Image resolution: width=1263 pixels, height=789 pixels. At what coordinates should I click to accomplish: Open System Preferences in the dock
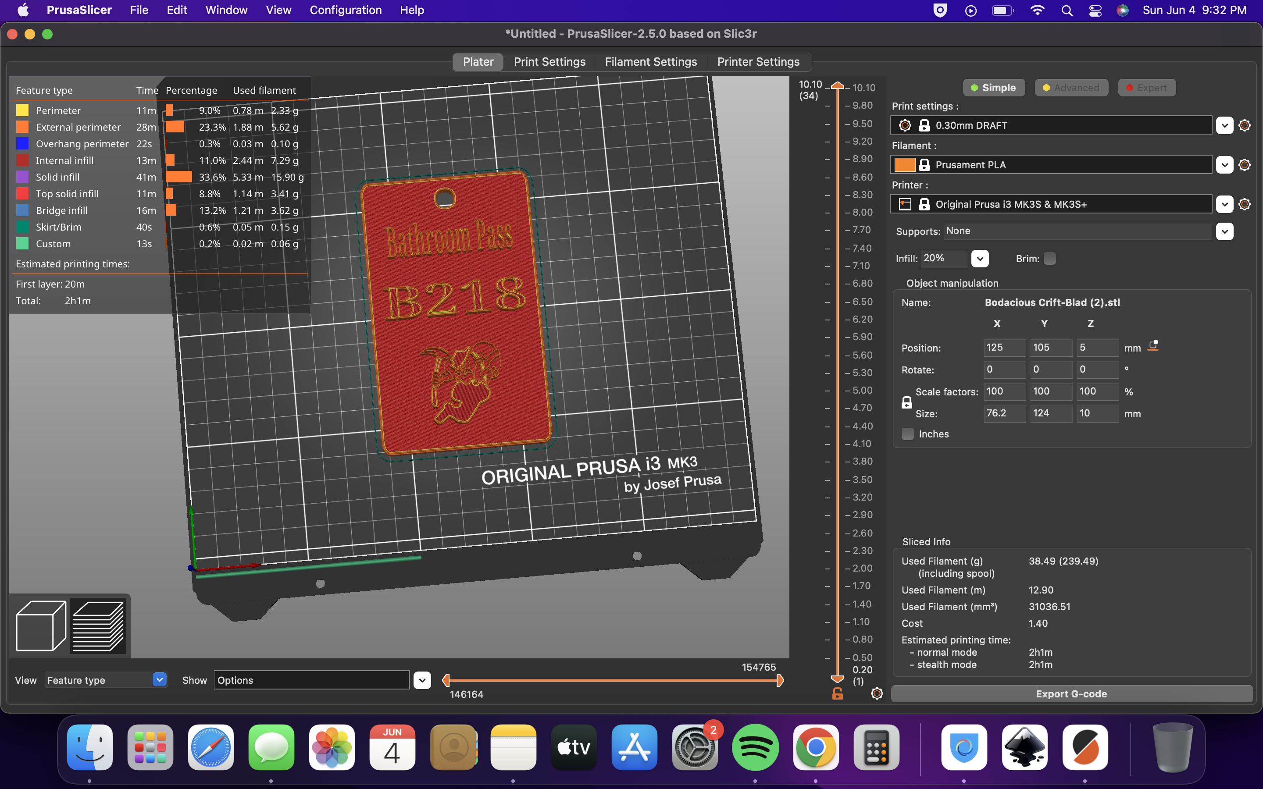695,747
